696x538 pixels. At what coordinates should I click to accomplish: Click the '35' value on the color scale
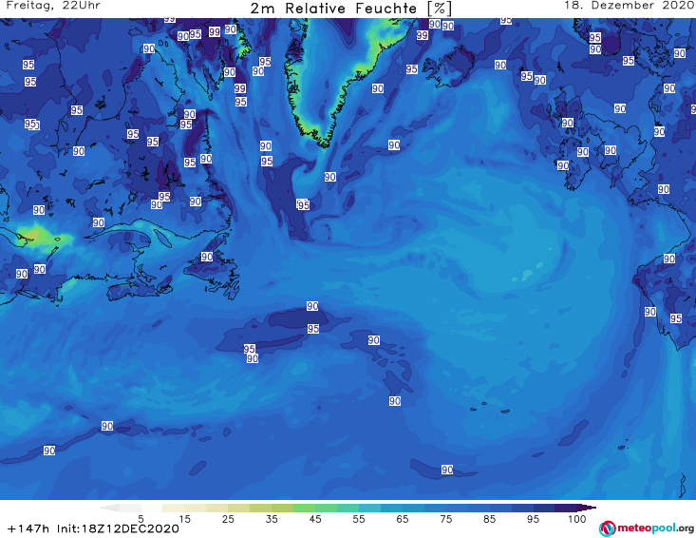coord(272,519)
